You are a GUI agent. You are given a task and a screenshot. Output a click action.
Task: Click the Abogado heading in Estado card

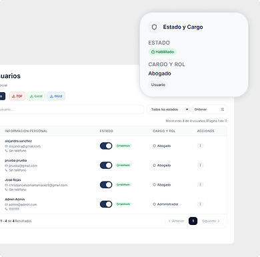pyautogui.click(x=159, y=73)
